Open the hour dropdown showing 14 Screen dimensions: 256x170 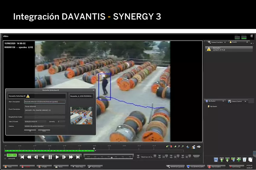[166, 156]
